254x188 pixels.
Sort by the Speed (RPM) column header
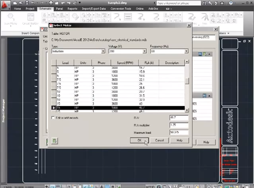click(125, 63)
